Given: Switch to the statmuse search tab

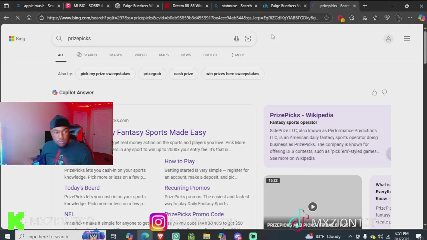Looking at the screenshot, I should pos(237,6).
